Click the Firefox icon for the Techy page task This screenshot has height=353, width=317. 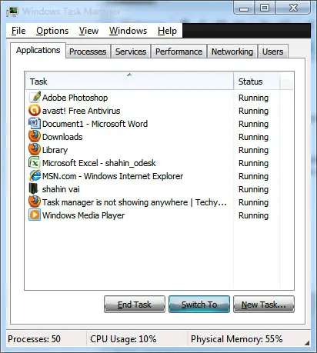click(x=35, y=202)
